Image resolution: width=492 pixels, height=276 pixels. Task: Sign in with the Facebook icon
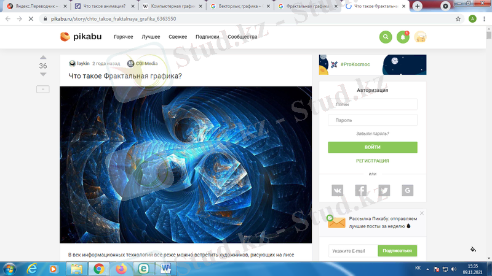tap(361, 190)
